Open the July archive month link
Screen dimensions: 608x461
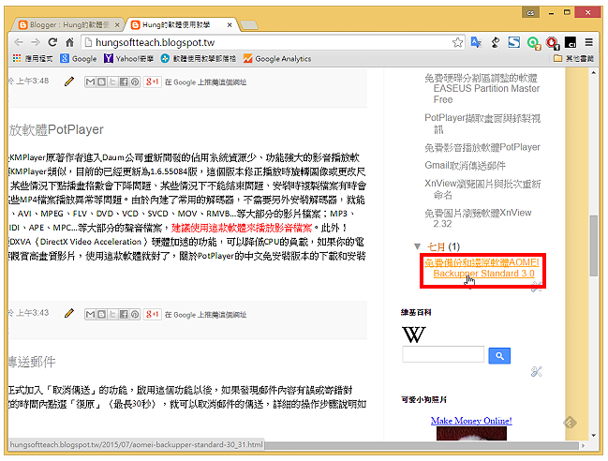pyautogui.click(x=436, y=246)
